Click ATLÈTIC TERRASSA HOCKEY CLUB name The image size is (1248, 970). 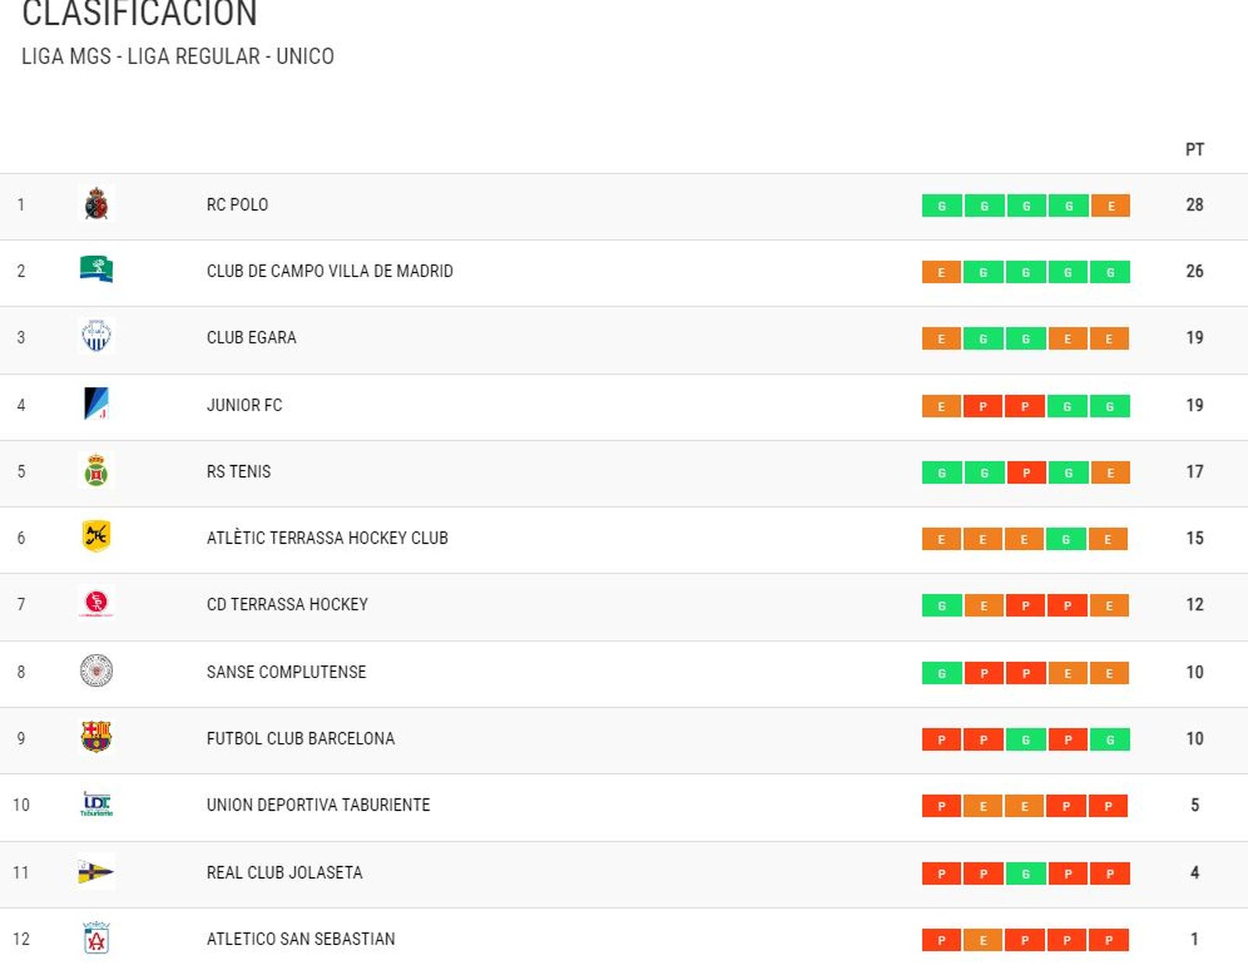328,538
